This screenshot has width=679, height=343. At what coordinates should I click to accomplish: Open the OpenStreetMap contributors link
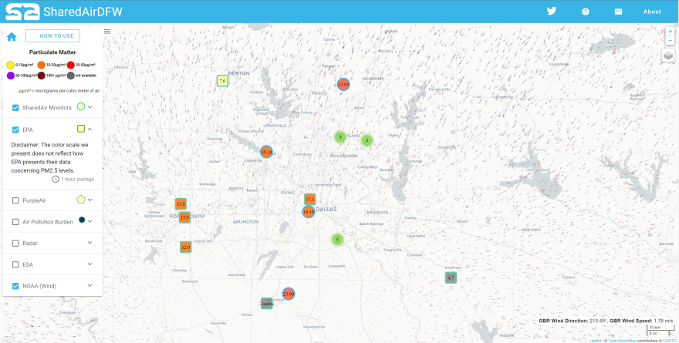pyautogui.click(x=620, y=341)
